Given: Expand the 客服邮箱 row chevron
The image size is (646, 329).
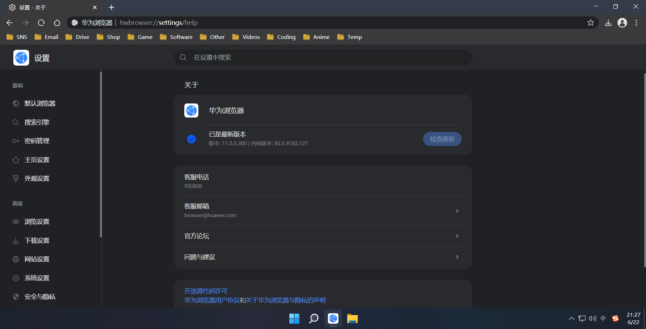Looking at the screenshot, I should [x=457, y=211].
